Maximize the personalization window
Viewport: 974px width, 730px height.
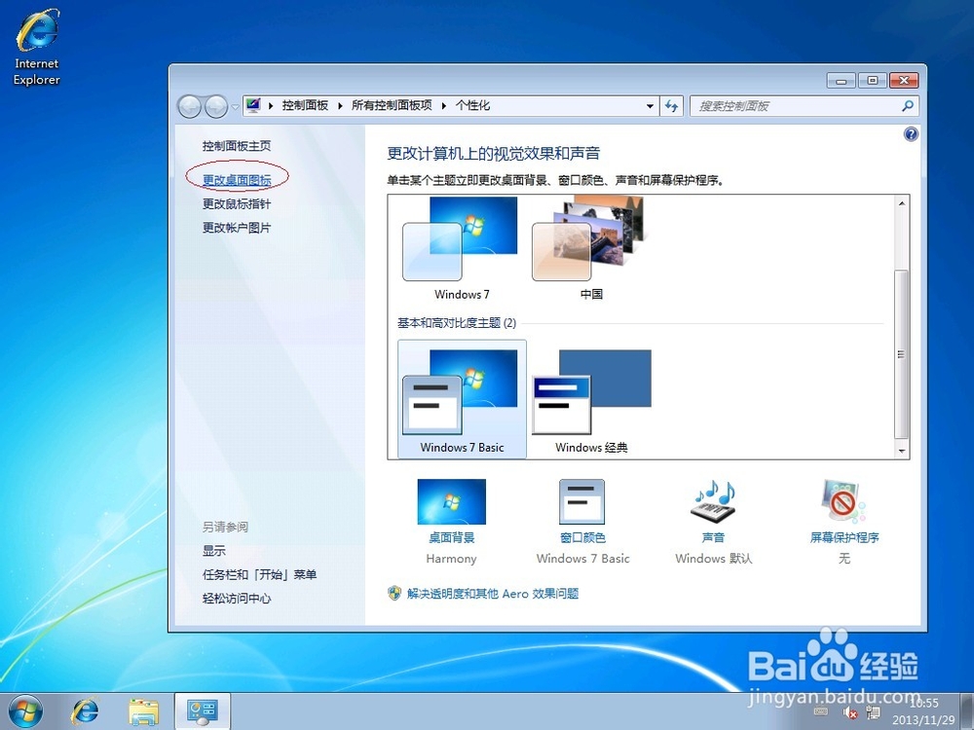(872, 81)
